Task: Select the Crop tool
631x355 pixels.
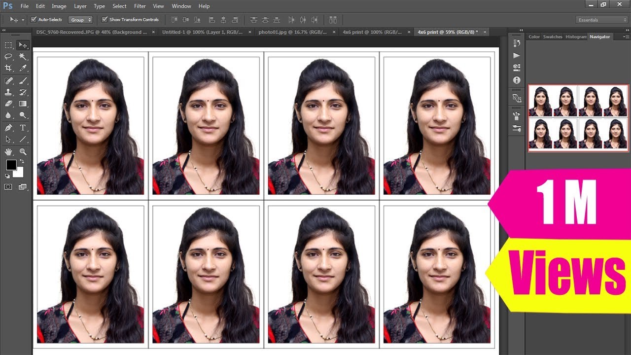Action: pyautogui.click(x=8, y=68)
